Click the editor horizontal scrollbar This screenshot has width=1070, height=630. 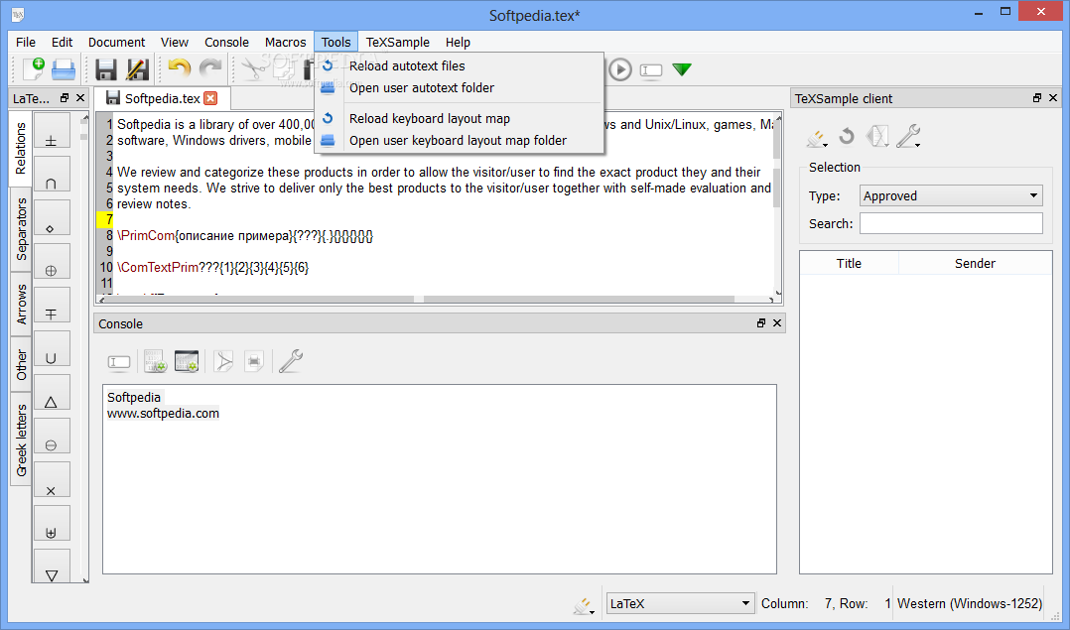coord(438,299)
